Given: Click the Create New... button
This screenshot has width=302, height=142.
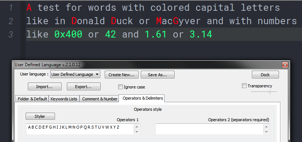Looking at the screenshot, I should click(x=121, y=75).
